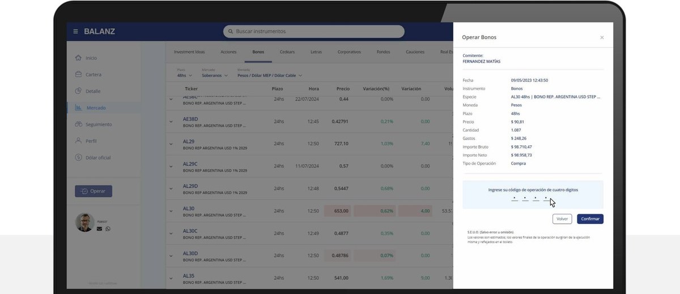Contact advisor via WhatsApp icon
Image resolution: width=680 pixels, height=294 pixels.
coord(108,228)
